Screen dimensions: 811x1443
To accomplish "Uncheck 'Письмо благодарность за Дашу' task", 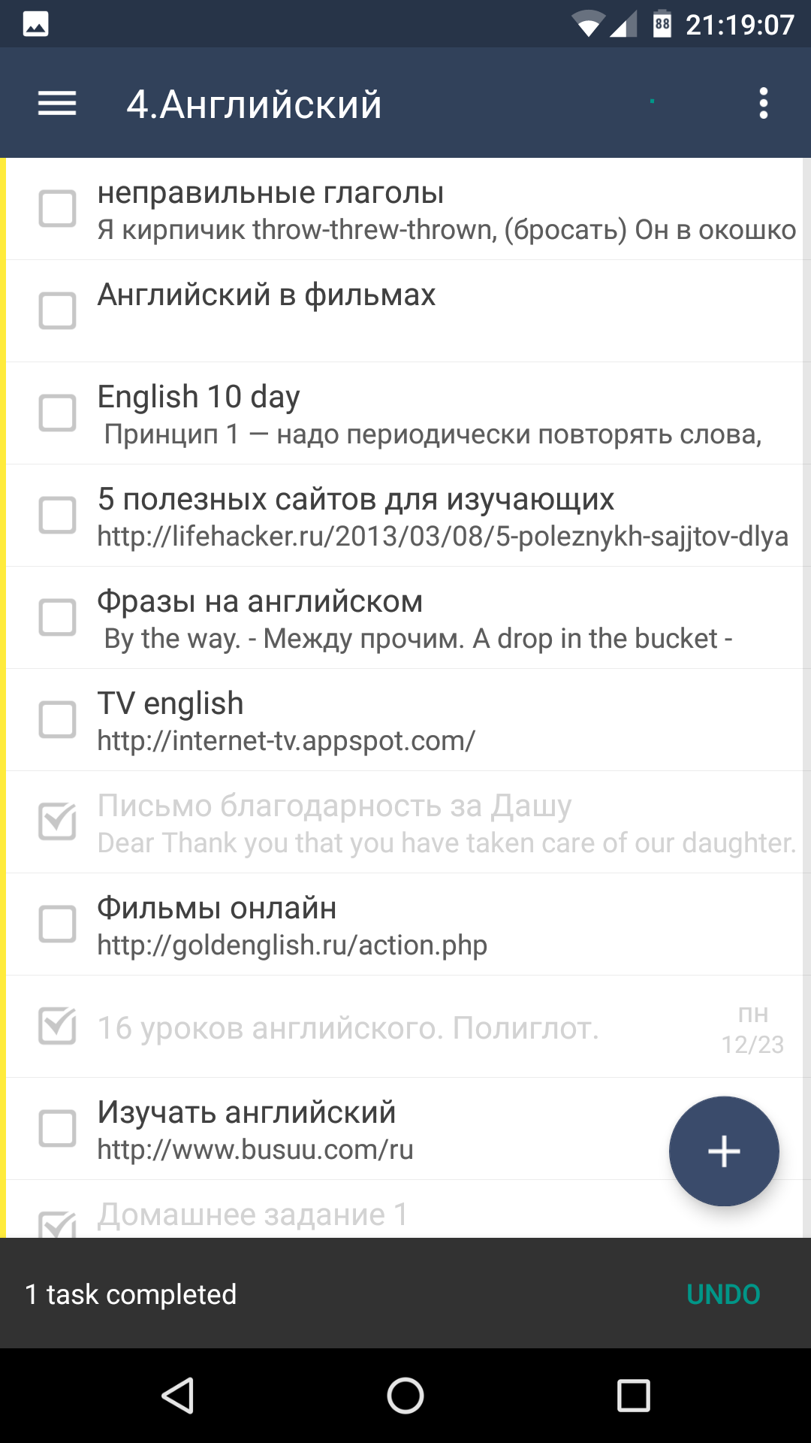I will click(58, 821).
